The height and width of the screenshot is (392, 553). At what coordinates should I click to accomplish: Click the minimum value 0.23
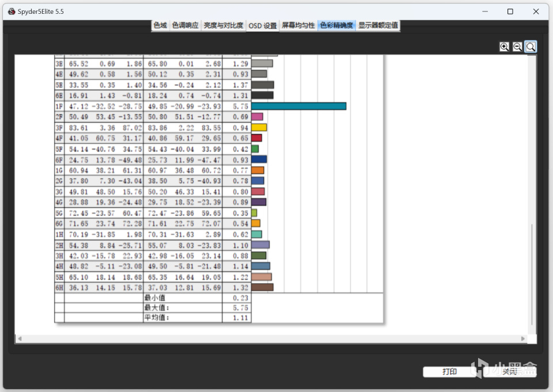click(241, 298)
